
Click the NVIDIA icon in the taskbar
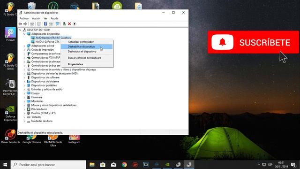tap(167, 165)
